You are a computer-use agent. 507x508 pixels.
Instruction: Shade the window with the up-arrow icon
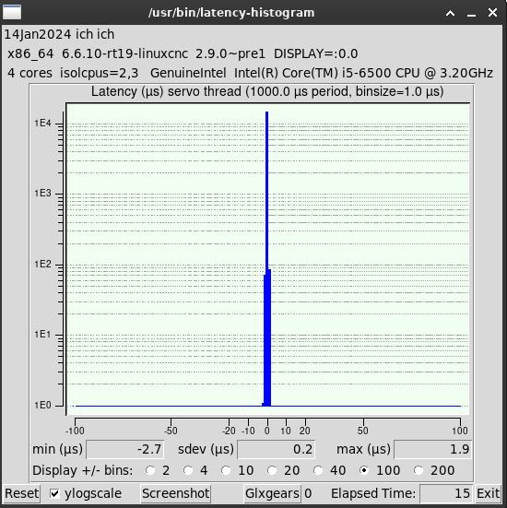click(x=450, y=13)
